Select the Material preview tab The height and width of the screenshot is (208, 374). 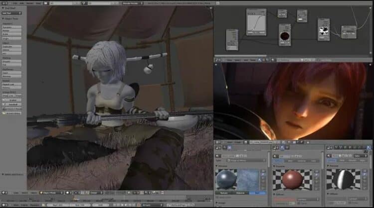(x=240, y=193)
